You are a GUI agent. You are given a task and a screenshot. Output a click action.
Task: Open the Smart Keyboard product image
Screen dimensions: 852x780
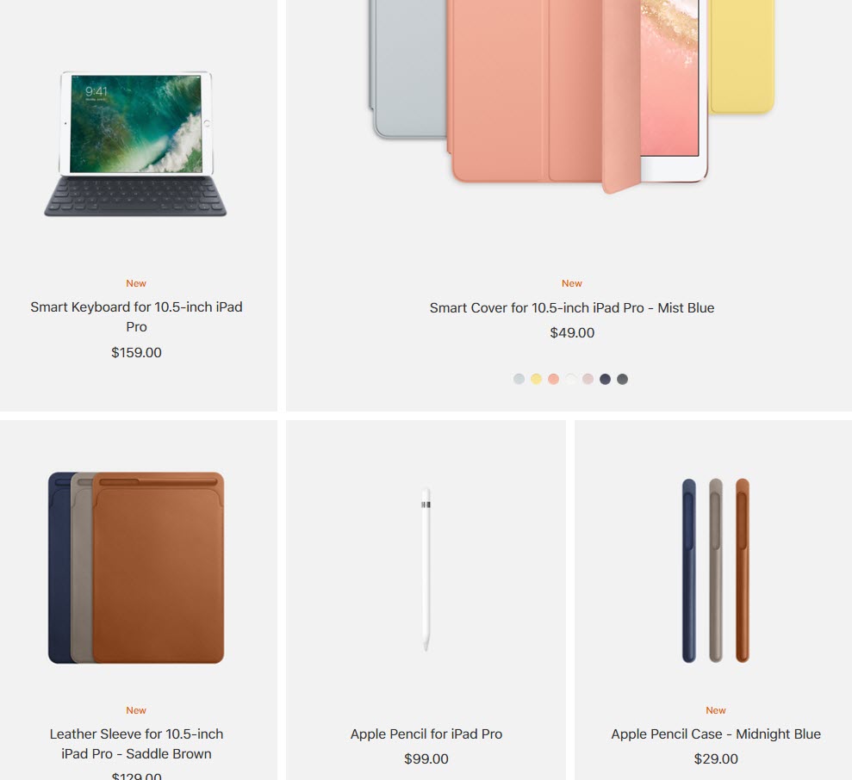pyautogui.click(x=135, y=144)
